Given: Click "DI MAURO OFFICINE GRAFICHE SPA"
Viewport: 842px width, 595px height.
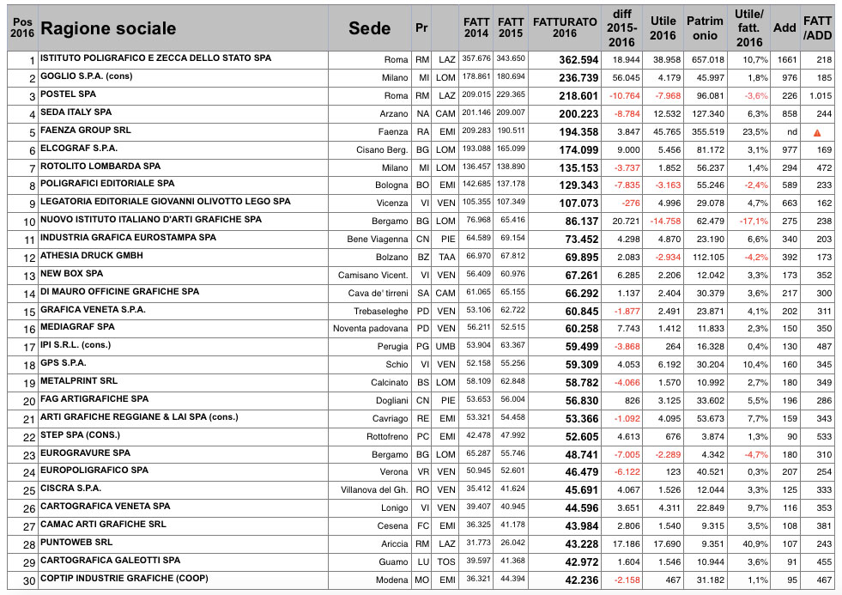Looking at the screenshot, I should coord(120,292).
